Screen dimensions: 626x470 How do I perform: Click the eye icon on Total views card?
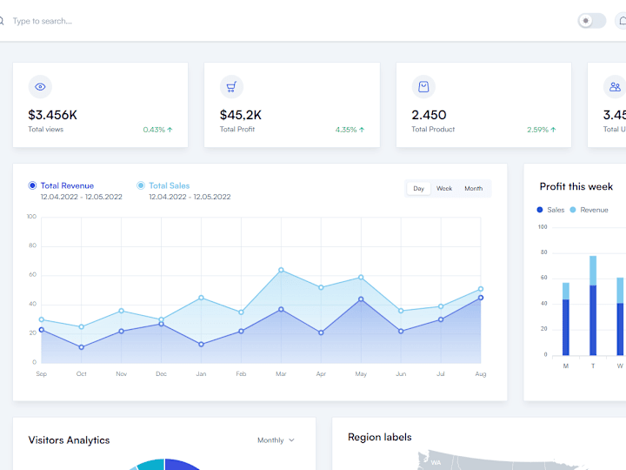[x=40, y=87]
